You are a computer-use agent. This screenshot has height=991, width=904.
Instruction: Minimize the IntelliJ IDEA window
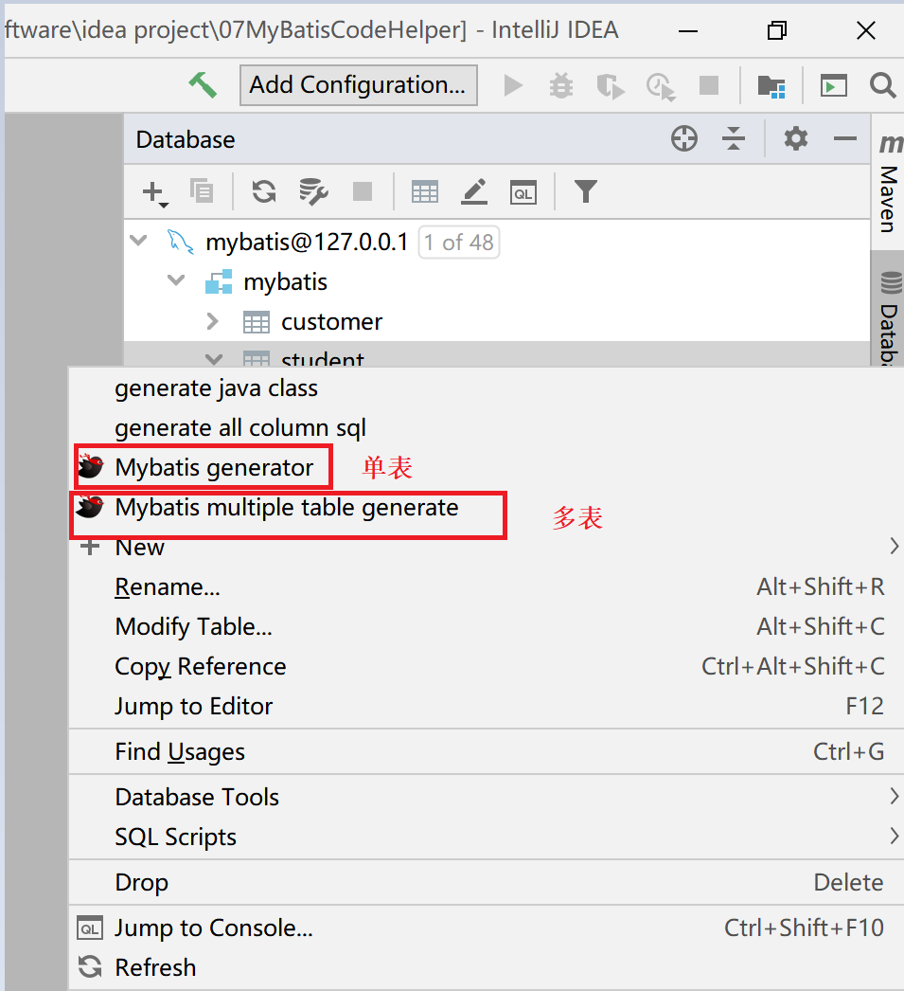click(x=688, y=30)
